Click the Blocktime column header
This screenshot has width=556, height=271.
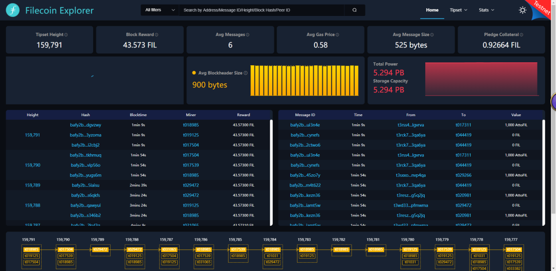coord(138,115)
